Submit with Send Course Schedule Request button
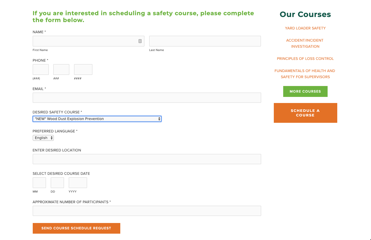 [x=76, y=228]
